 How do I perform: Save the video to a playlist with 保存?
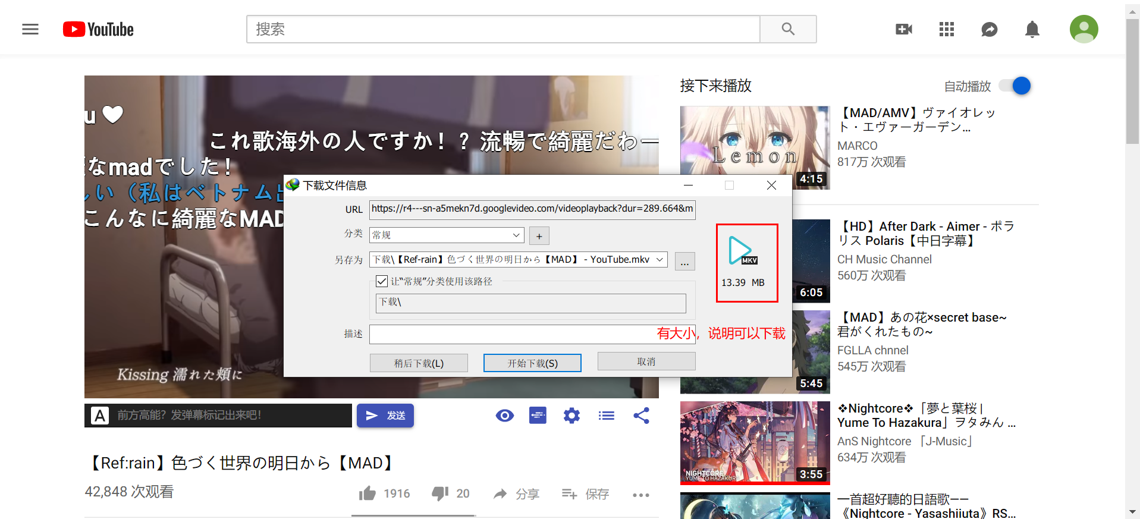585,494
